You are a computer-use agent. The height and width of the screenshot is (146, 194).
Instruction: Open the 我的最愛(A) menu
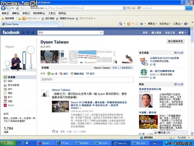(x=39, y=13)
